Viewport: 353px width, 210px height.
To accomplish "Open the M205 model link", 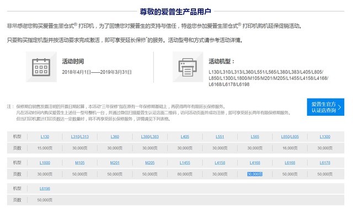I will coord(149,163).
